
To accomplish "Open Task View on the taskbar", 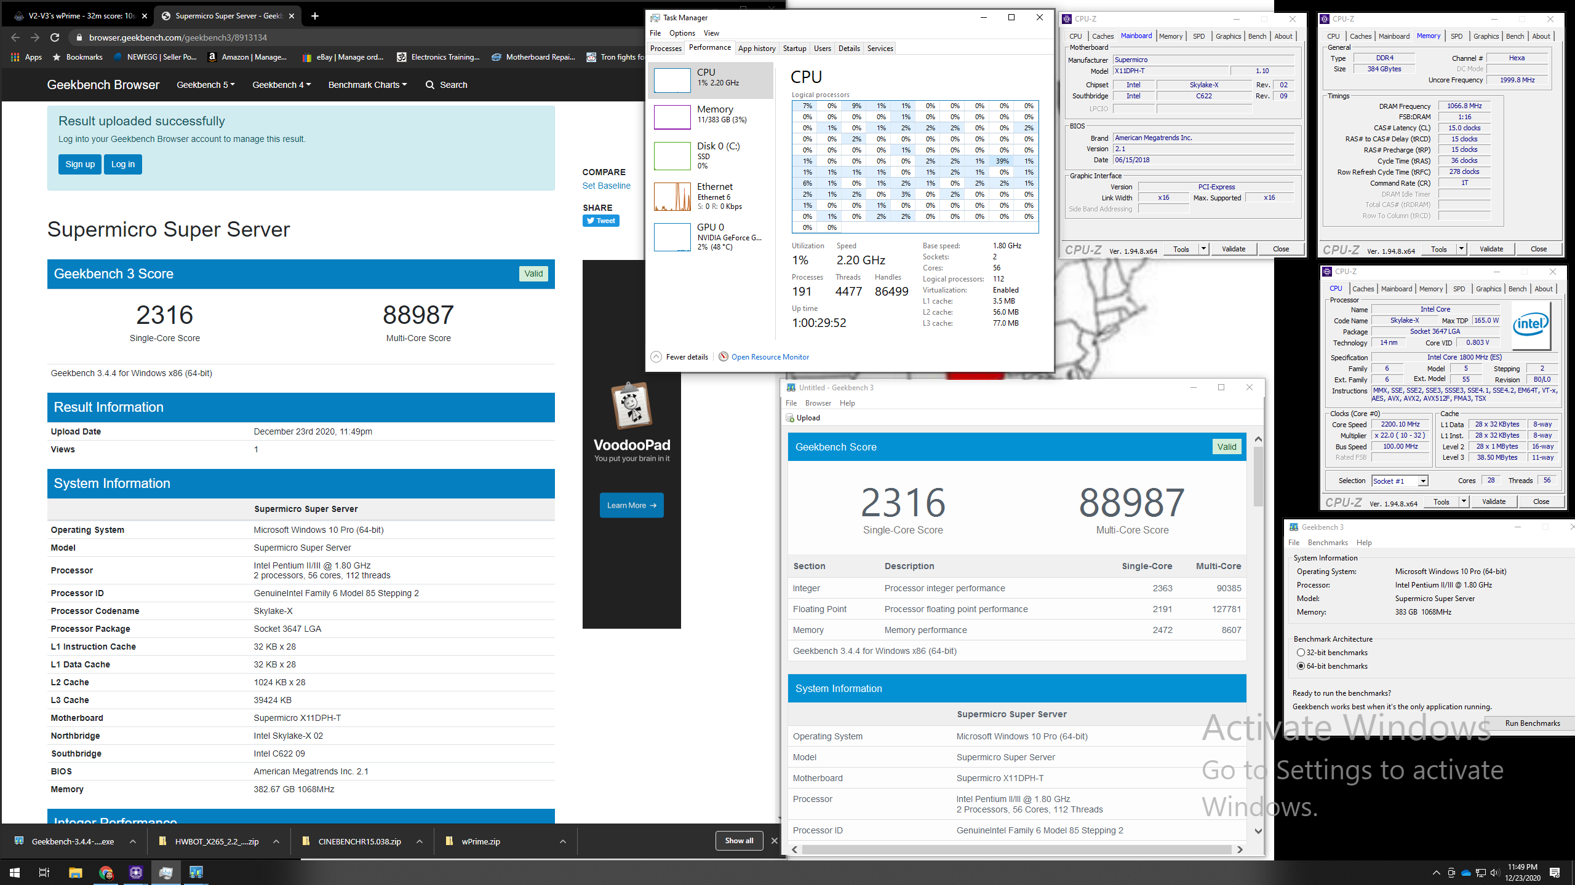I will point(44,872).
